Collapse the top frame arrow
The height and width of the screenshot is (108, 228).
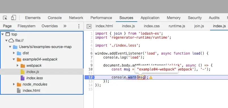click(x=3, y=34)
